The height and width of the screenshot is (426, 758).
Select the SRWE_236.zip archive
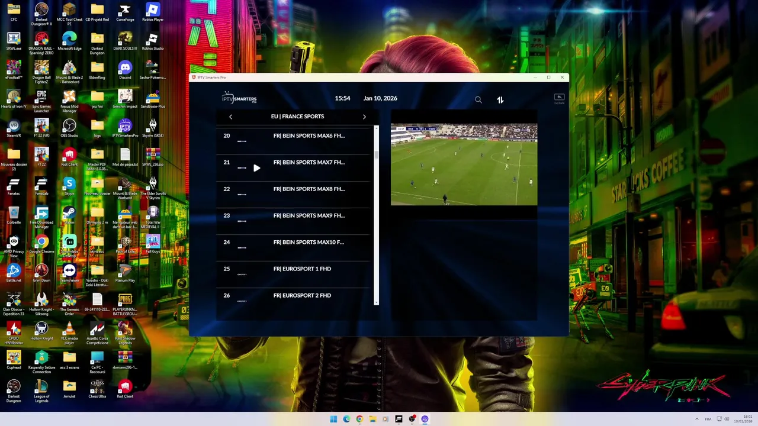coord(153,157)
